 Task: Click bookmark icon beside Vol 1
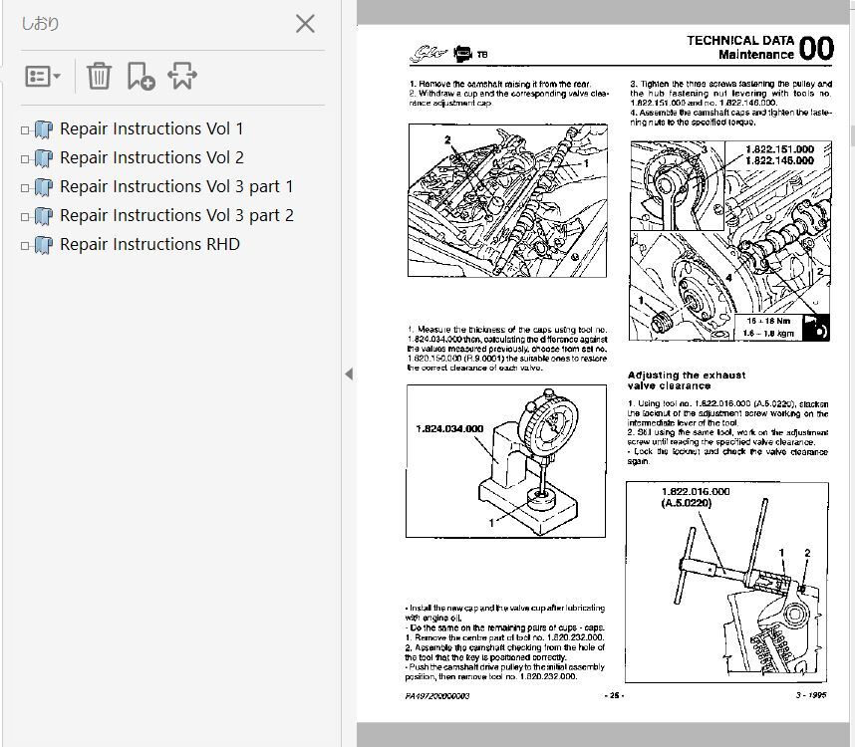(44, 129)
